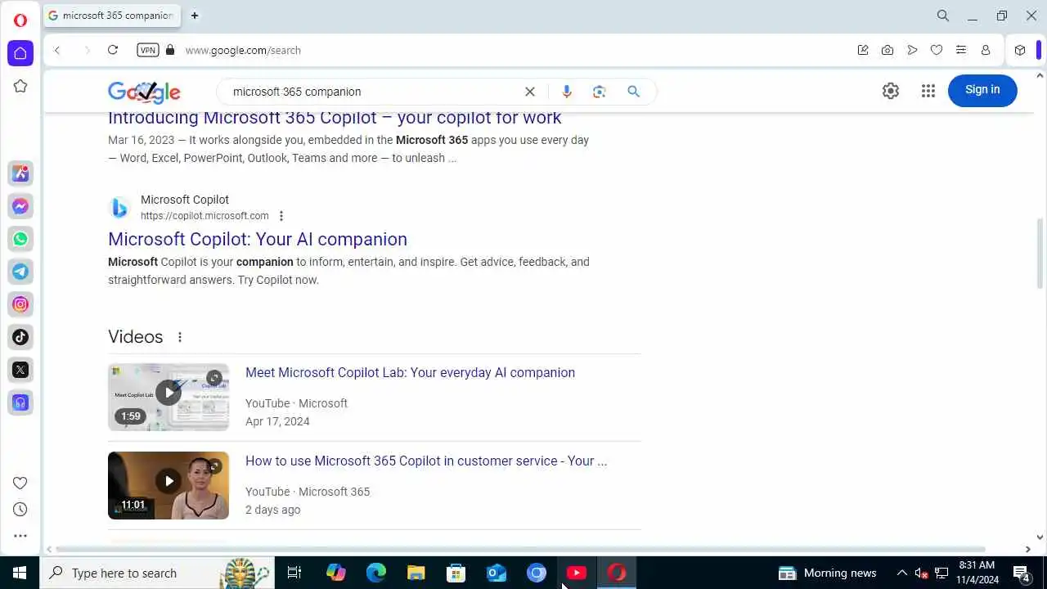
Task: Open the player icon in address bar
Action: click(912, 50)
